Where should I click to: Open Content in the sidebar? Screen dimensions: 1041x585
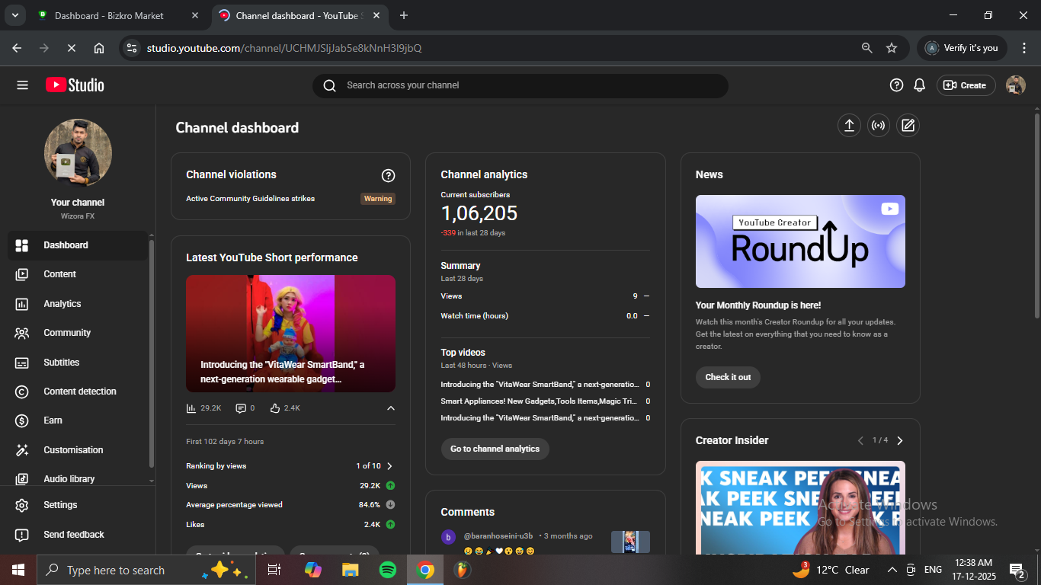point(59,274)
